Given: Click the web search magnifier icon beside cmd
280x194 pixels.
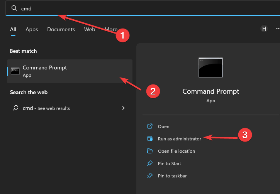Looking at the screenshot, I should point(15,108).
